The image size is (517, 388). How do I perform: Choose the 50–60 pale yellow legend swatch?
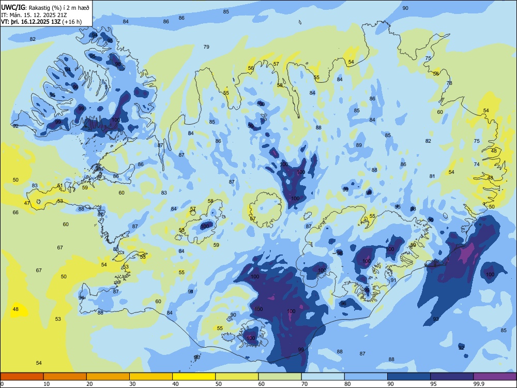point(237,377)
